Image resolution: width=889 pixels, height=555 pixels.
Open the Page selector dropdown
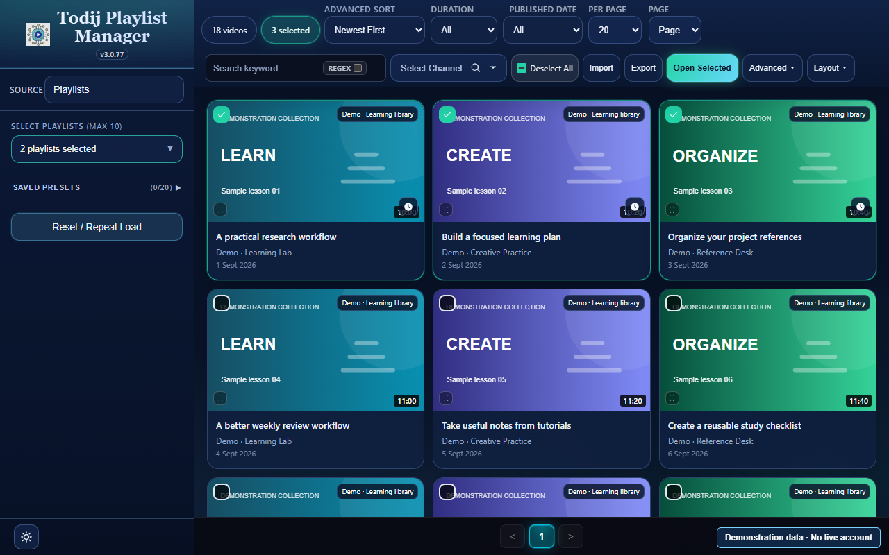click(x=675, y=30)
